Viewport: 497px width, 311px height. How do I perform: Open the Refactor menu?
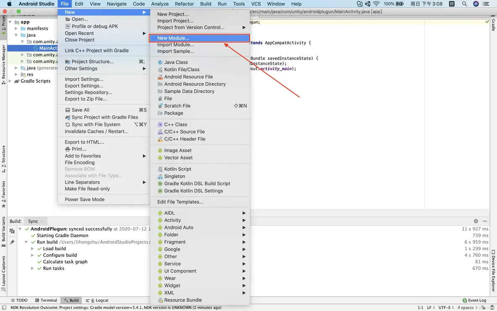coord(184,4)
